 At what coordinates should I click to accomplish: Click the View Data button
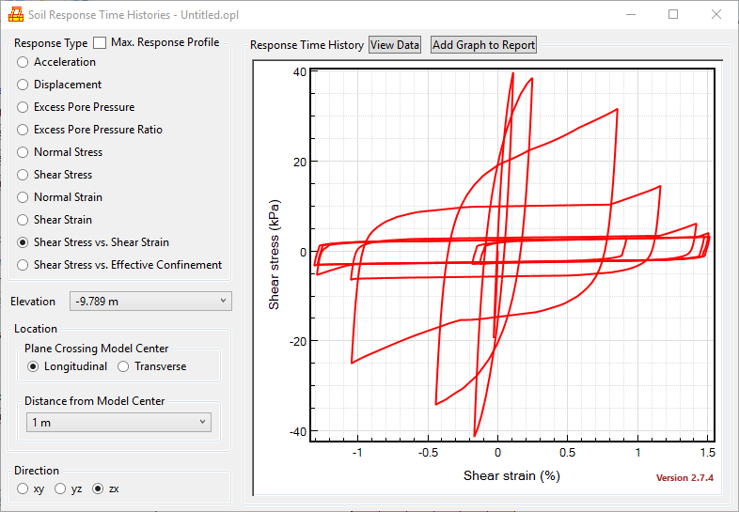[395, 45]
